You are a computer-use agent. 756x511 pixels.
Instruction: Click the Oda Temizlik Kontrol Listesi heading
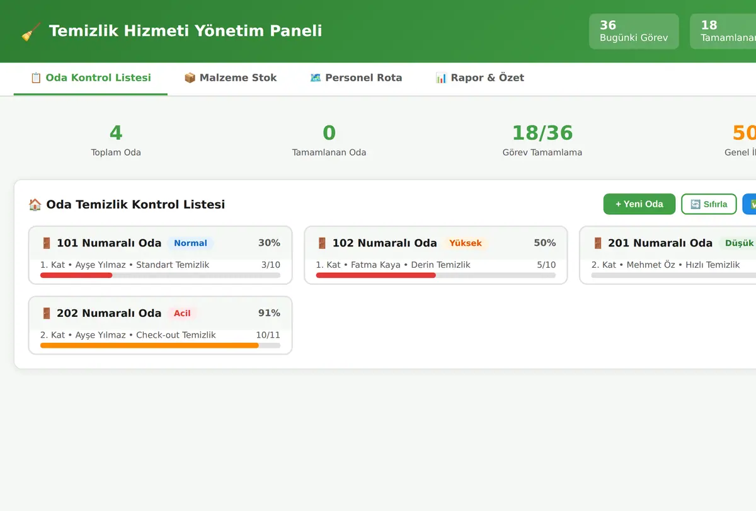135,204
